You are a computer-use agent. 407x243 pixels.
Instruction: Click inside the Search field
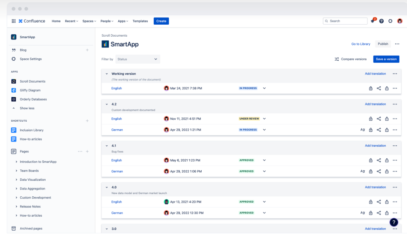click(345, 21)
